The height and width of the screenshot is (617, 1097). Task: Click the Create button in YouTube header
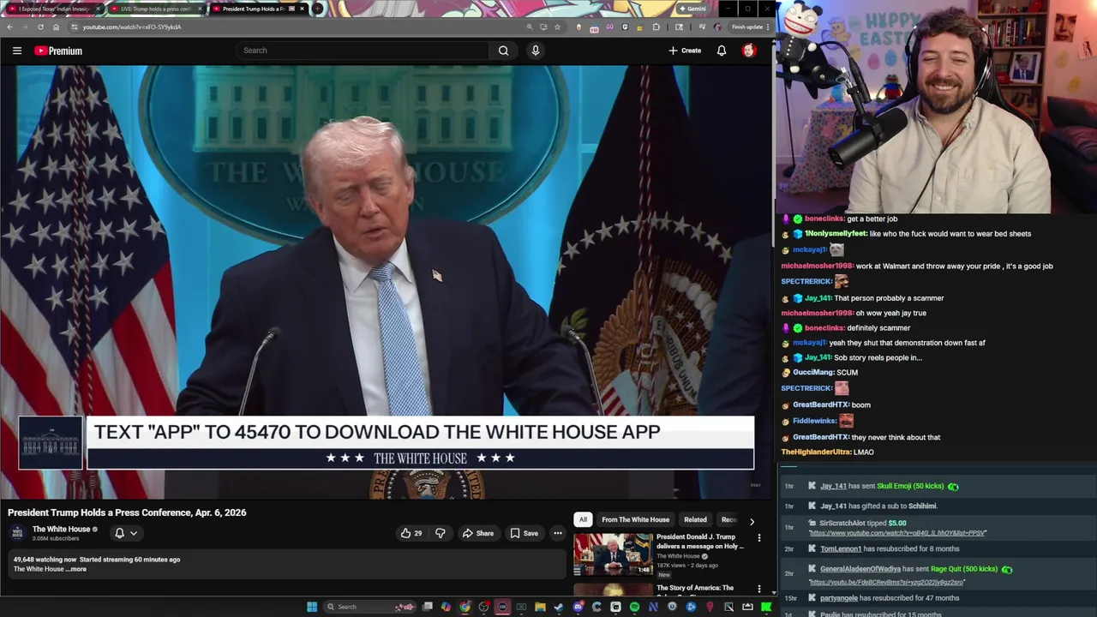[685, 51]
